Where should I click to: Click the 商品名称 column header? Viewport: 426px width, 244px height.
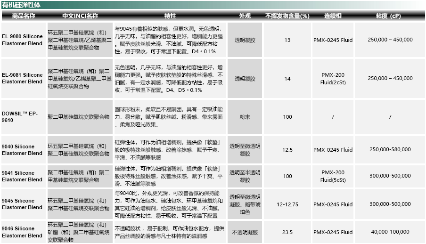pyautogui.click(x=24, y=16)
